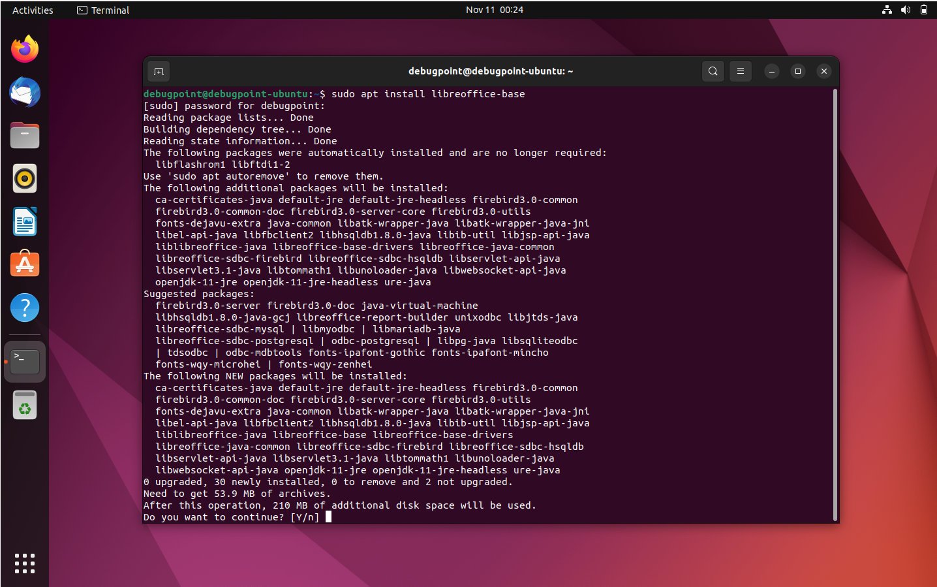Select the running Terminal in the dock
The height and width of the screenshot is (587, 937).
(24, 360)
